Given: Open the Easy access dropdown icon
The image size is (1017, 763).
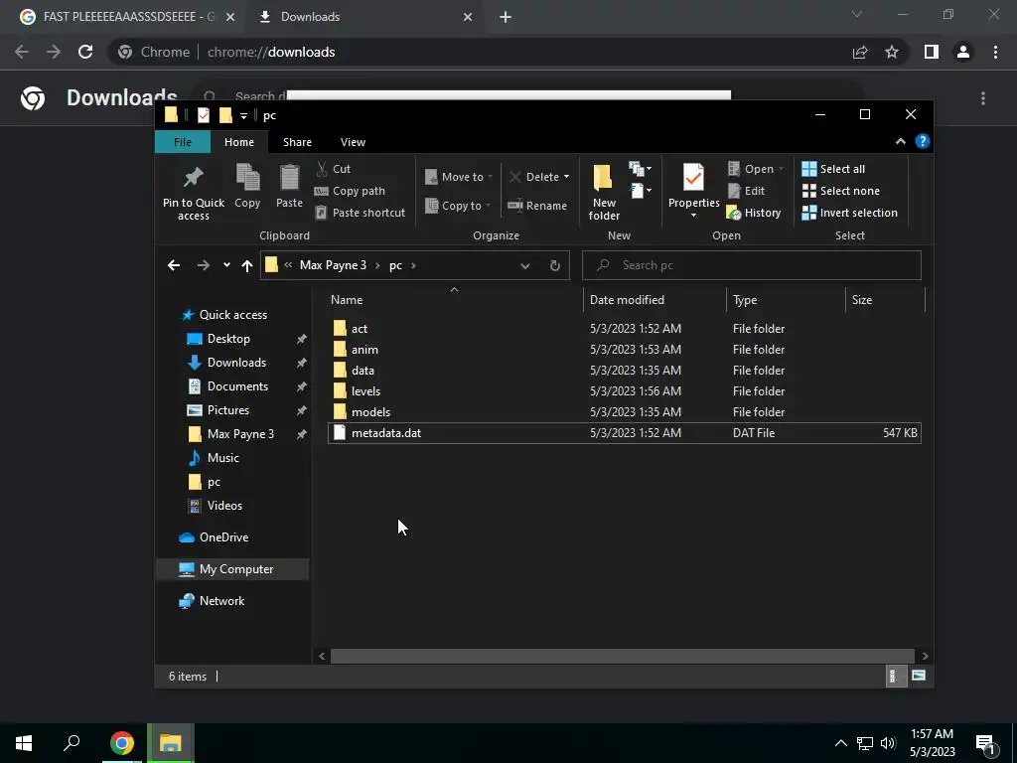Looking at the screenshot, I should coord(641,191).
